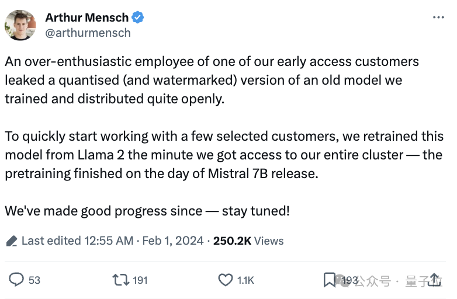This screenshot has height=299, width=457.
Task: Click the reply count 53
Action: coord(34,280)
